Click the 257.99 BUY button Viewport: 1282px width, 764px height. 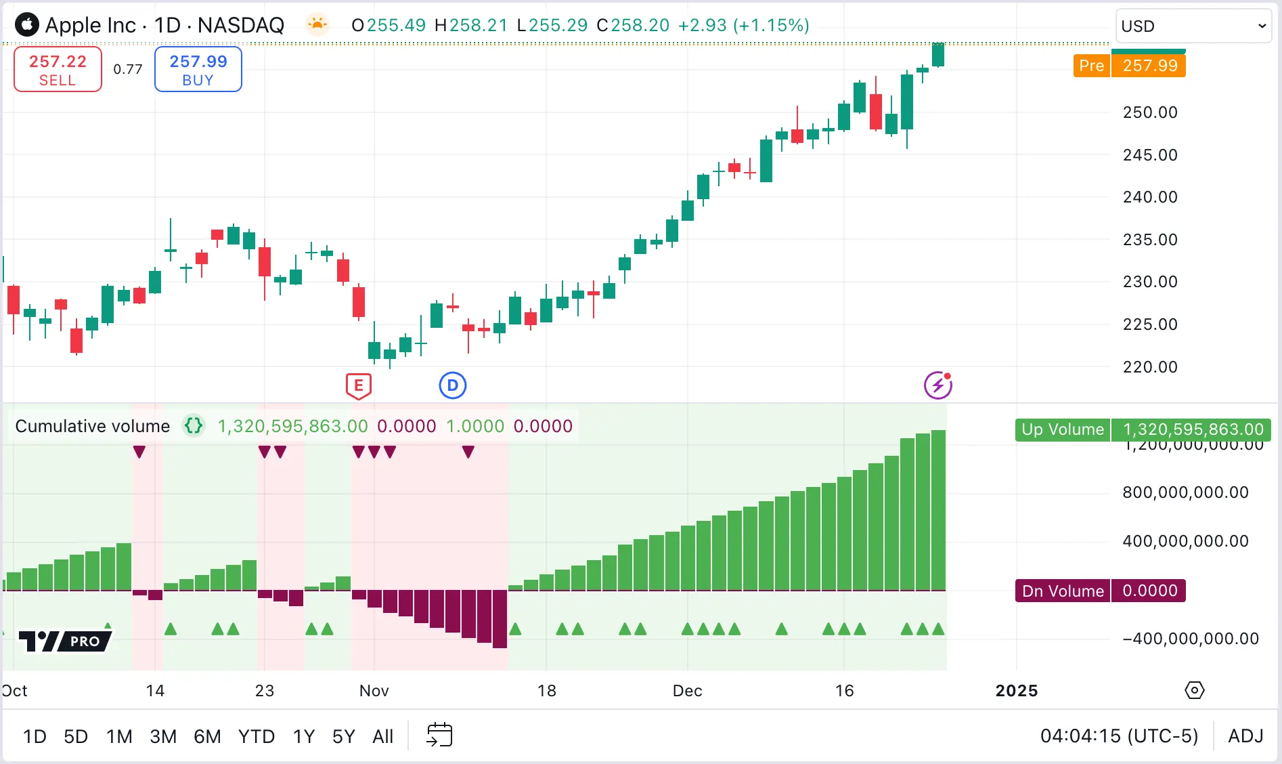(x=198, y=69)
